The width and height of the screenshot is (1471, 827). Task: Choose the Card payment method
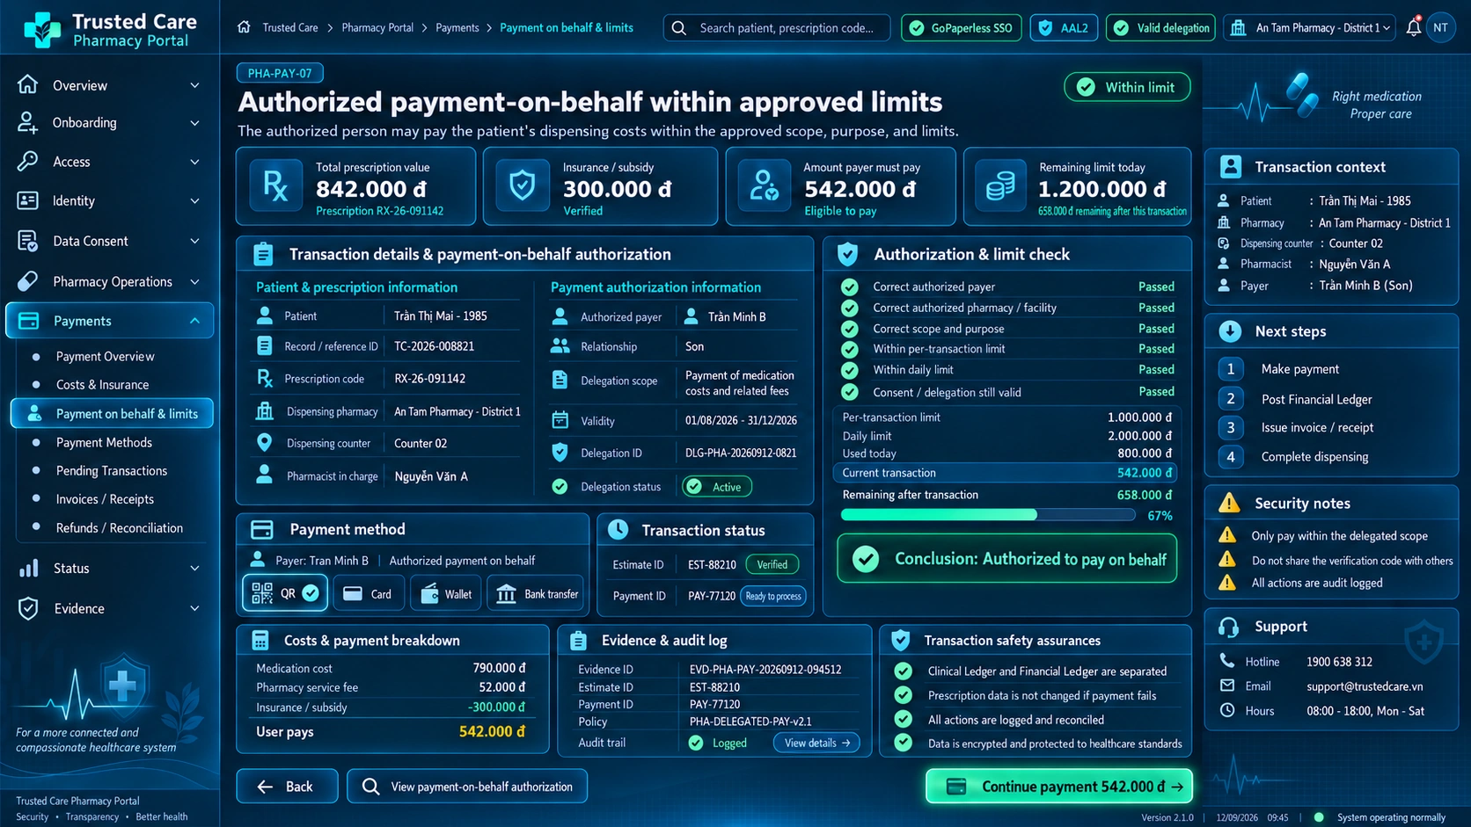click(369, 594)
